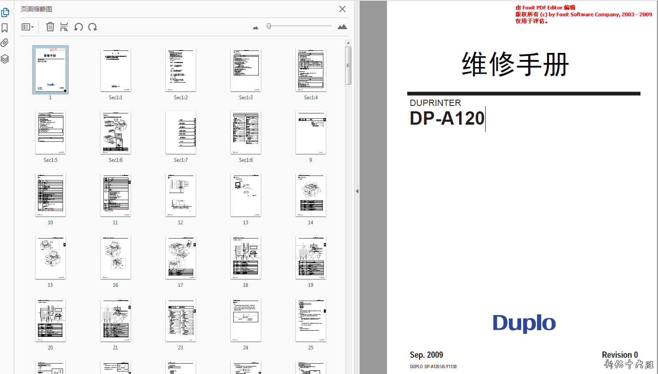Open the thumbnail options dropdown menu
This screenshot has height=374, width=658.
tap(28, 27)
